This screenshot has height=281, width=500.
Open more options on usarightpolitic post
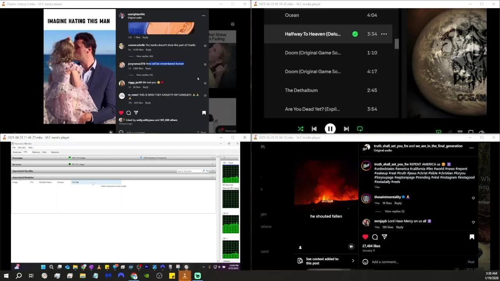(x=204, y=16)
